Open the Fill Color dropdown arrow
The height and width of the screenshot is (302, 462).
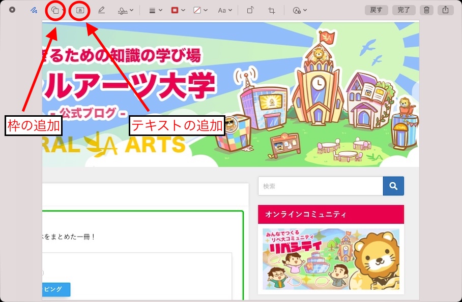click(x=206, y=10)
